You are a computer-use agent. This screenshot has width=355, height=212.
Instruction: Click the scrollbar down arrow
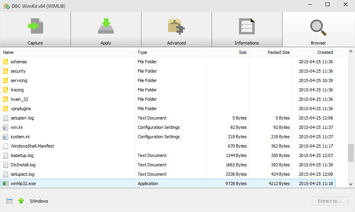tap(351, 184)
